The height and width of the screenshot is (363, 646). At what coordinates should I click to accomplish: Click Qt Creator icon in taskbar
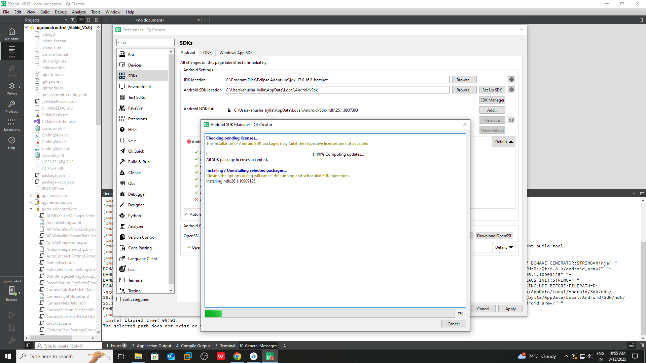point(270,356)
